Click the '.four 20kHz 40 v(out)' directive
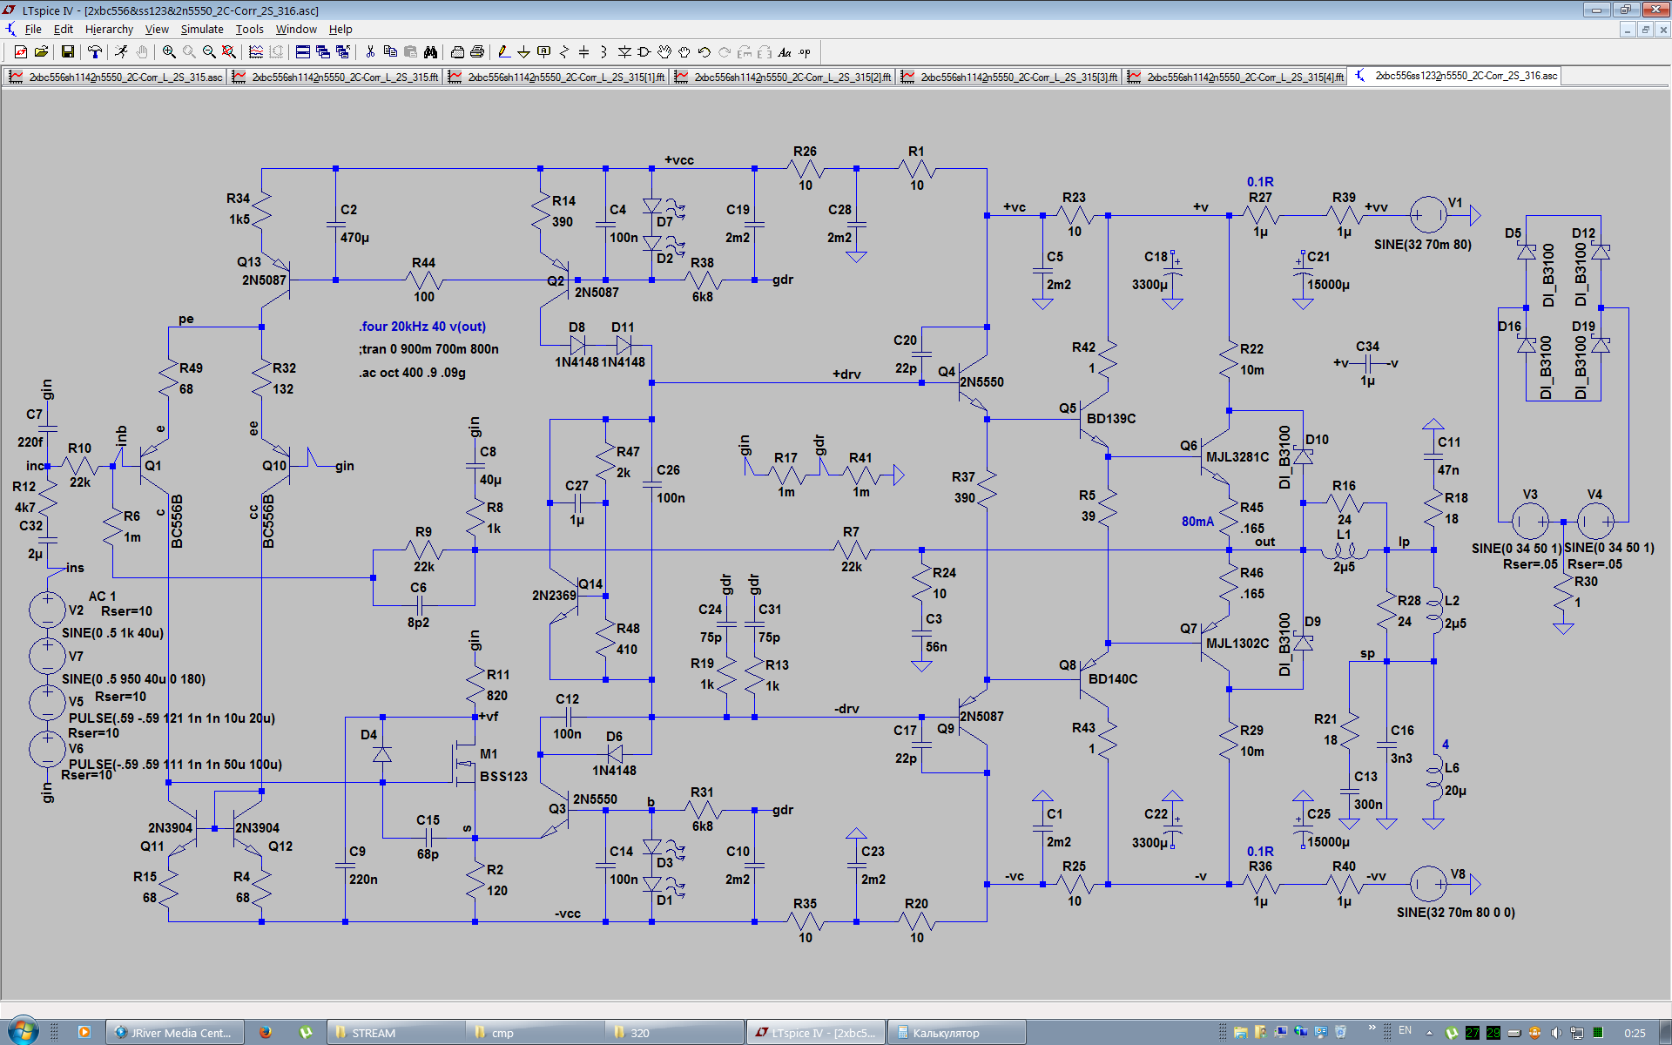The height and width of the screenshot is (1045, 1672). coord(422,327)
